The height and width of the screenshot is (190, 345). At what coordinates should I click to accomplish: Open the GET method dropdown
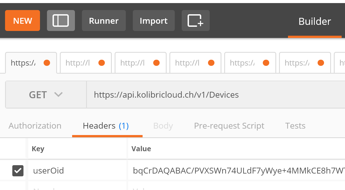tap(46, 95)
